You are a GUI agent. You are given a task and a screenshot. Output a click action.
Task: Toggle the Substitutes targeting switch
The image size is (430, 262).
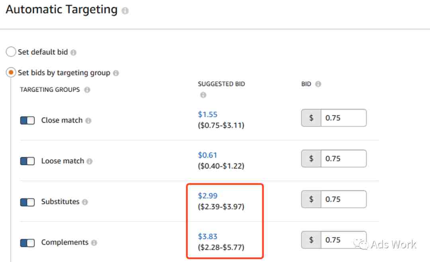[27, 202]
